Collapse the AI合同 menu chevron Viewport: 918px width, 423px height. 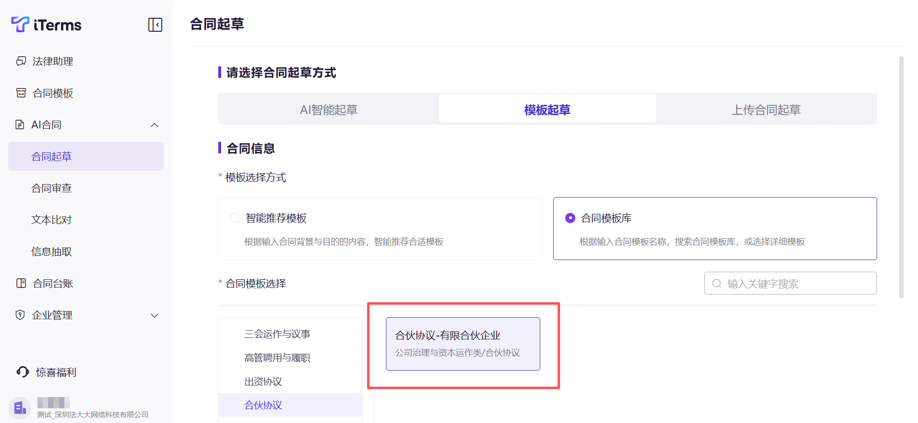(154, 125)
